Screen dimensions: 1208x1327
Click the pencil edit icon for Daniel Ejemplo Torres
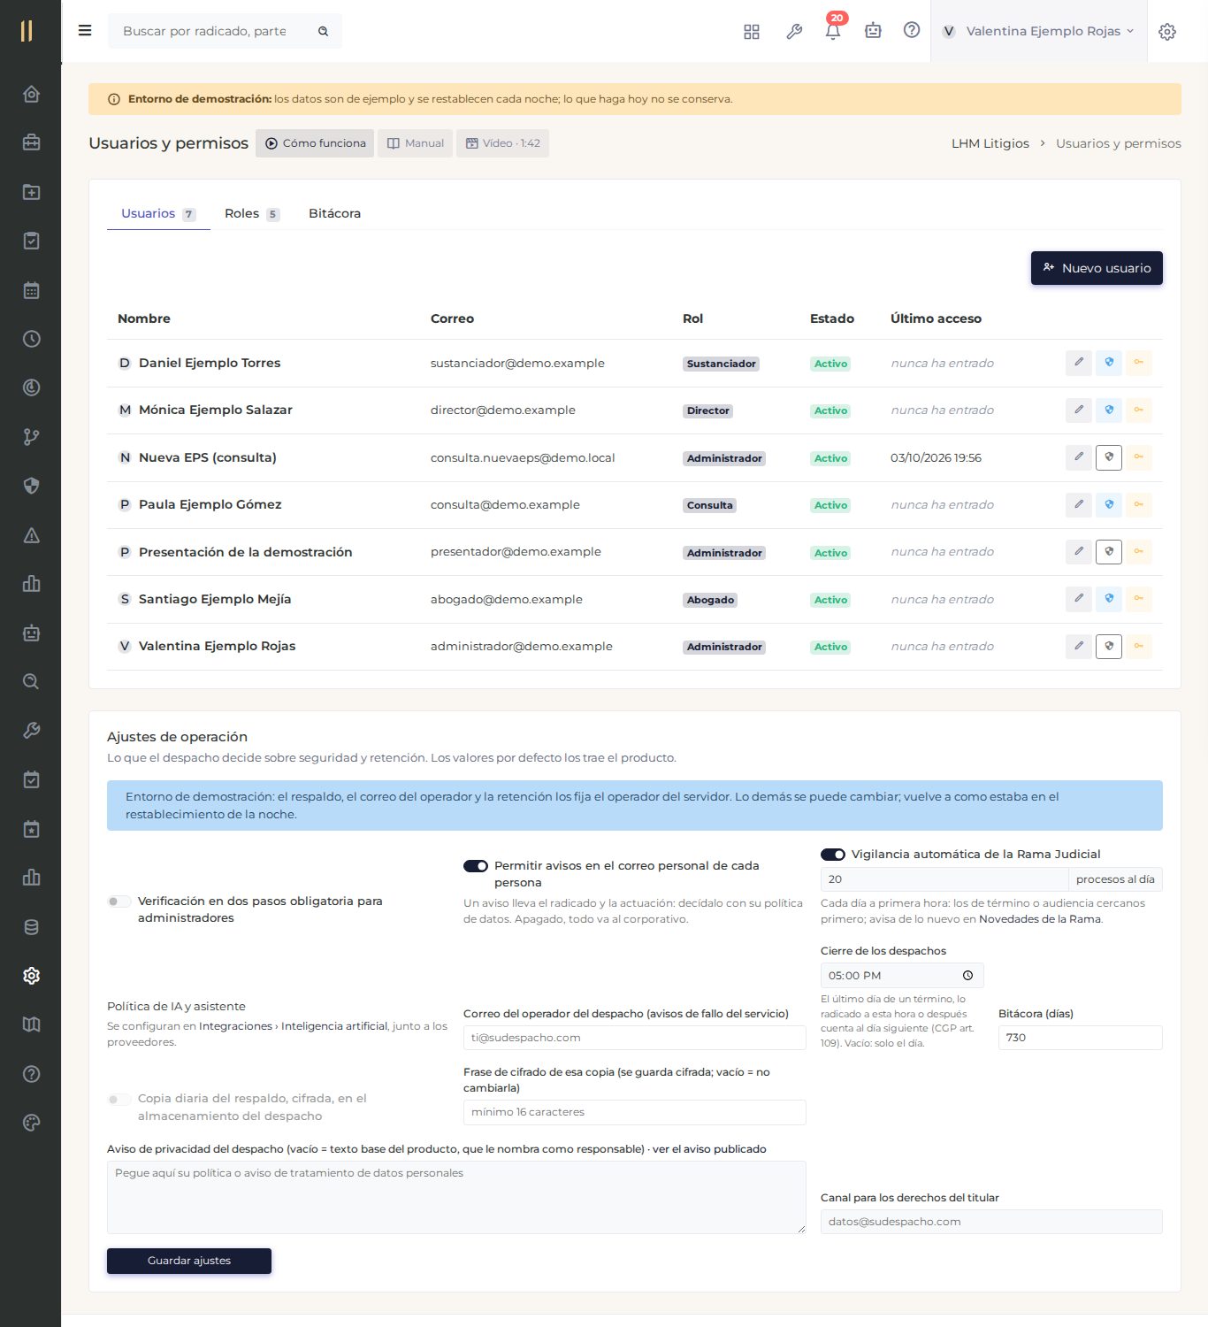[x=1078, y=363]
